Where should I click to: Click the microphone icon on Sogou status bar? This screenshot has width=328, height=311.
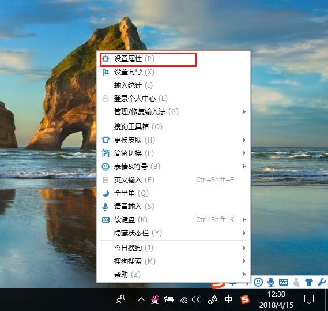pos(271,282)
